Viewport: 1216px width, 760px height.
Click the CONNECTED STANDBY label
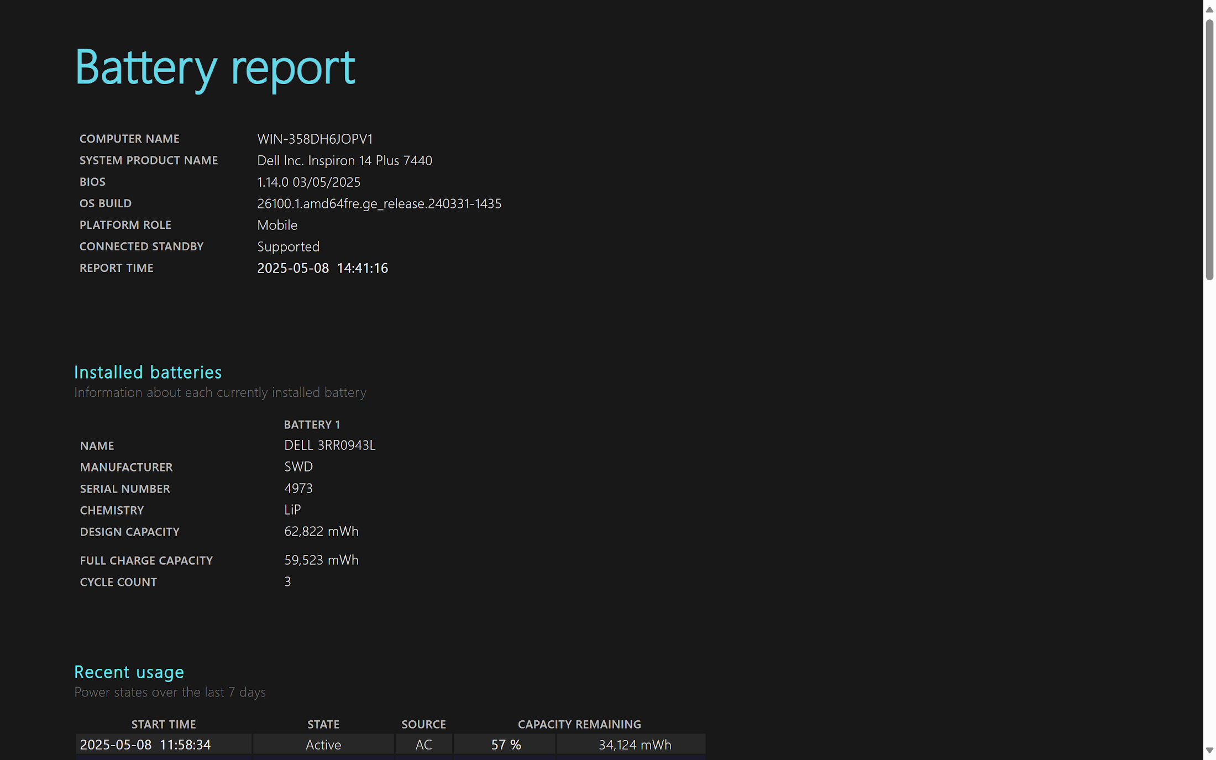[141, 247]
